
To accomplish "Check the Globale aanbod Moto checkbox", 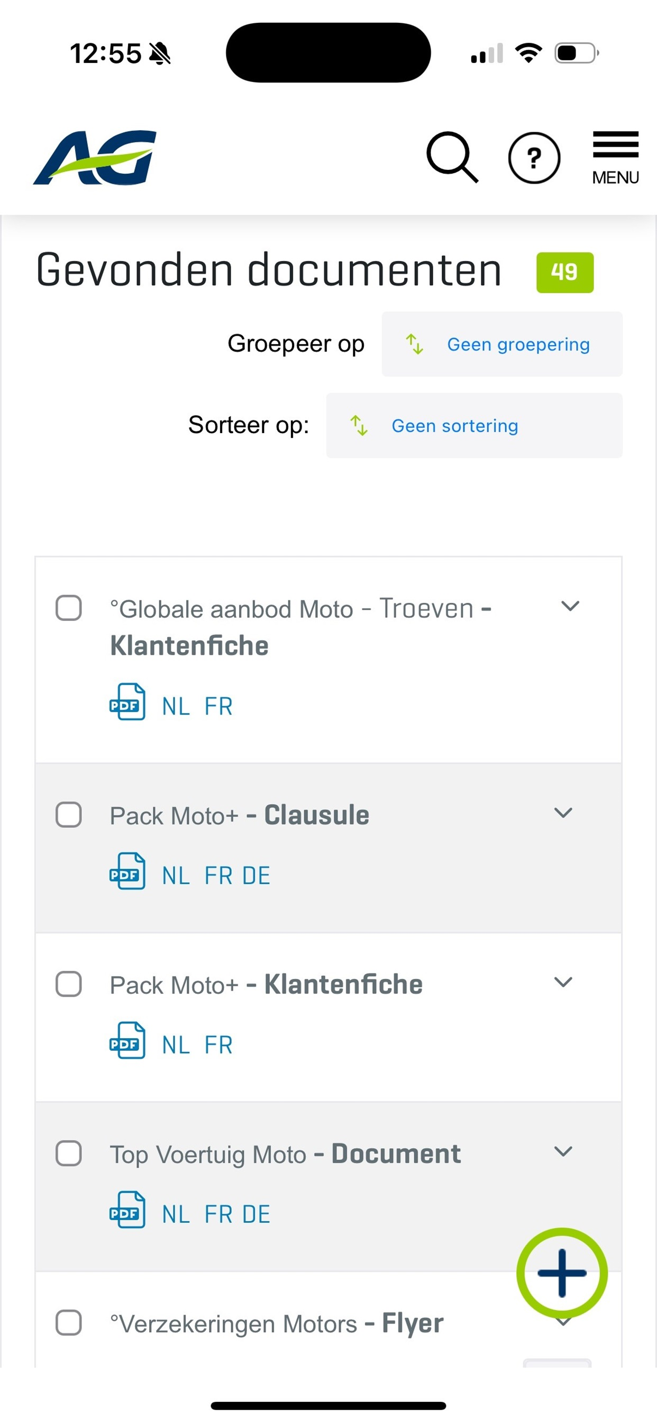I will pos(69,608).
